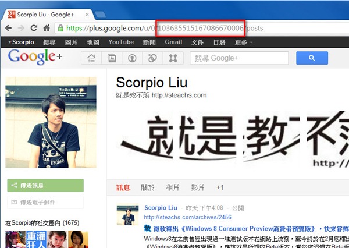349x248 pixels.
Task: Click the blue search magnifier button
Action: coord(312,58)
